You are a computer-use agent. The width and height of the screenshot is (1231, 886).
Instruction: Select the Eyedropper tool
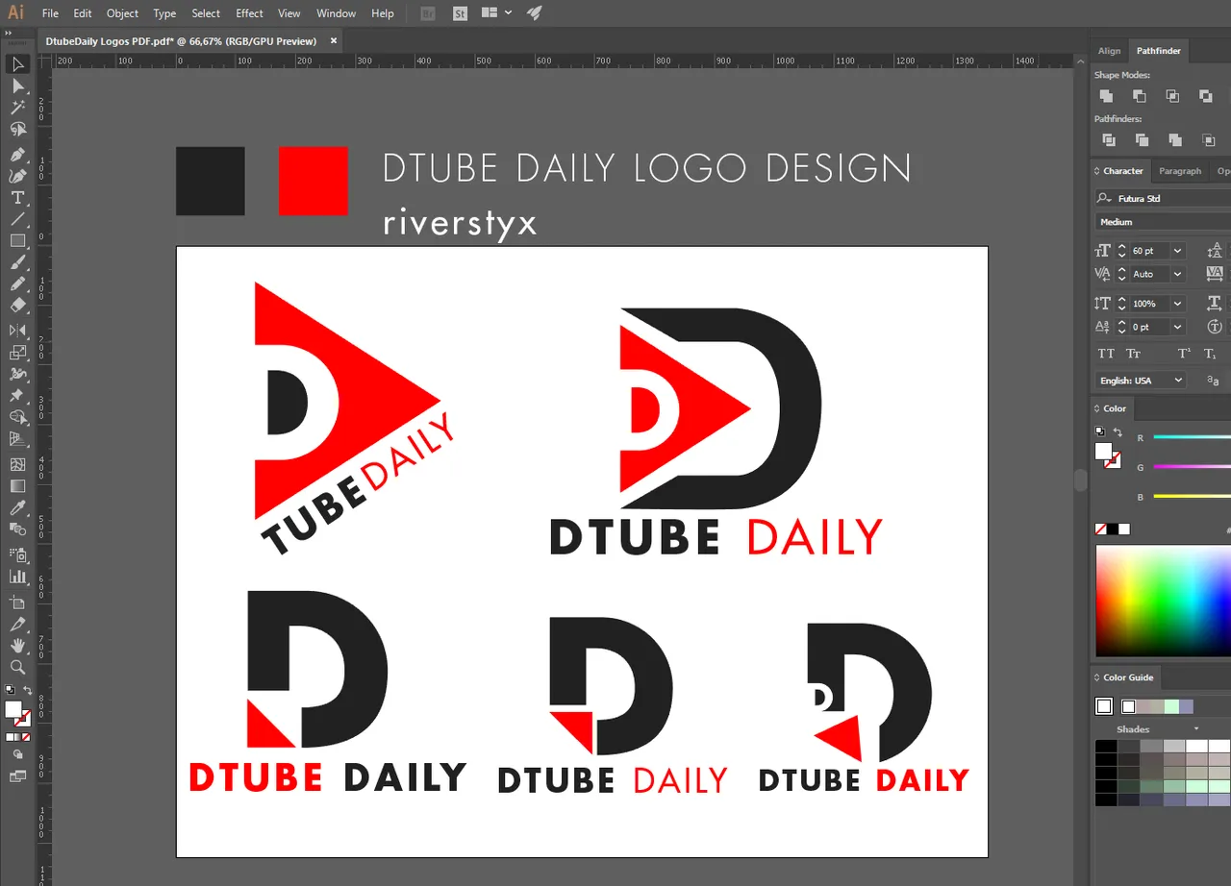pos(17,507)
